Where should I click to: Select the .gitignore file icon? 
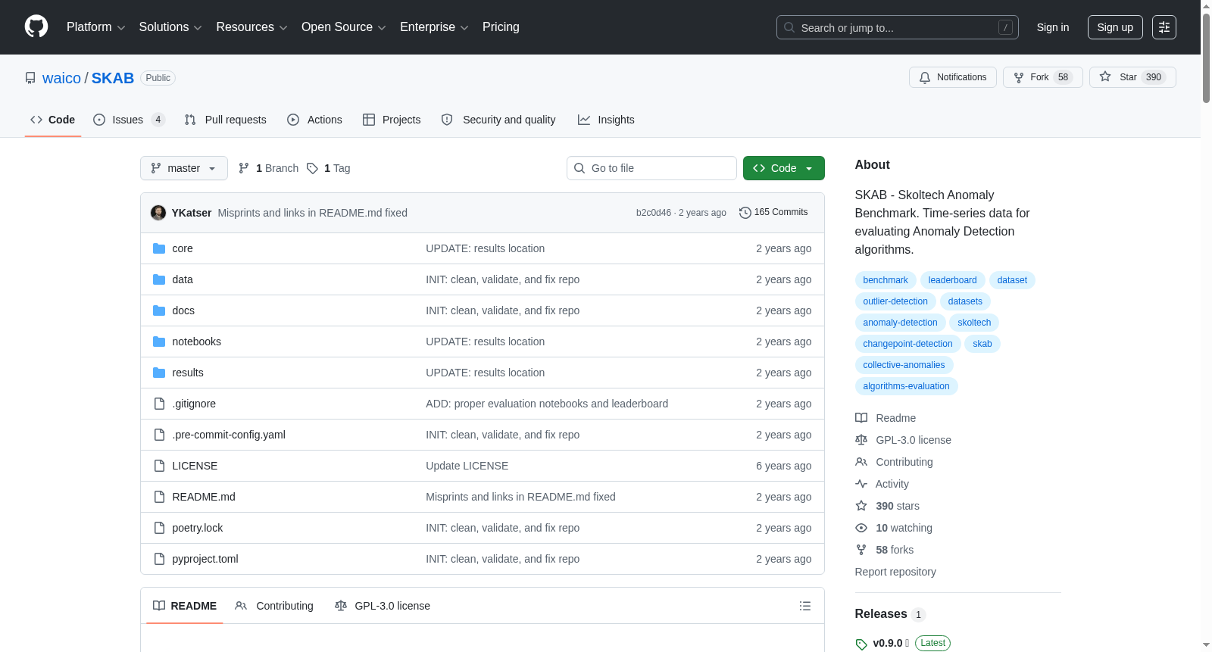159,404
